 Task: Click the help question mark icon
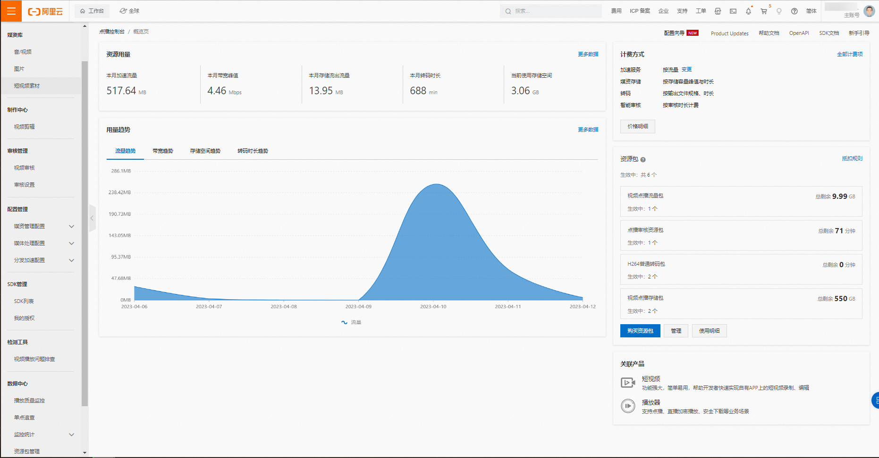pos(794,11)
